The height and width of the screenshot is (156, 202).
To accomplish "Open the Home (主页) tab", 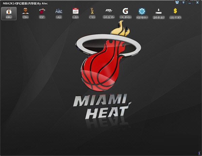I will 9,12.
